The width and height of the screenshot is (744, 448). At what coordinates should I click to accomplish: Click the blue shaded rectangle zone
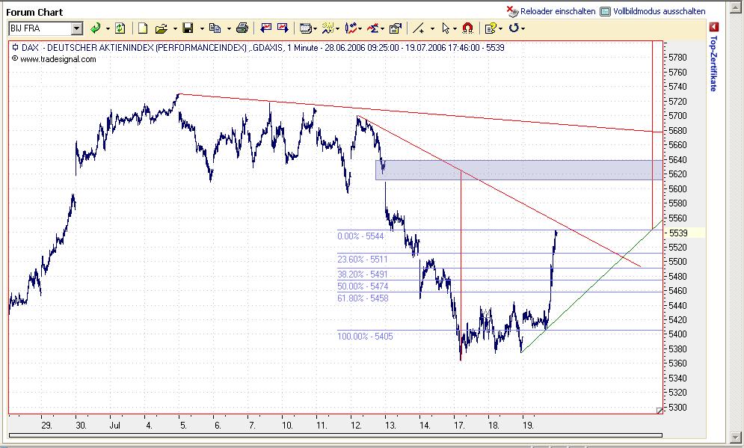pos(519,170)
